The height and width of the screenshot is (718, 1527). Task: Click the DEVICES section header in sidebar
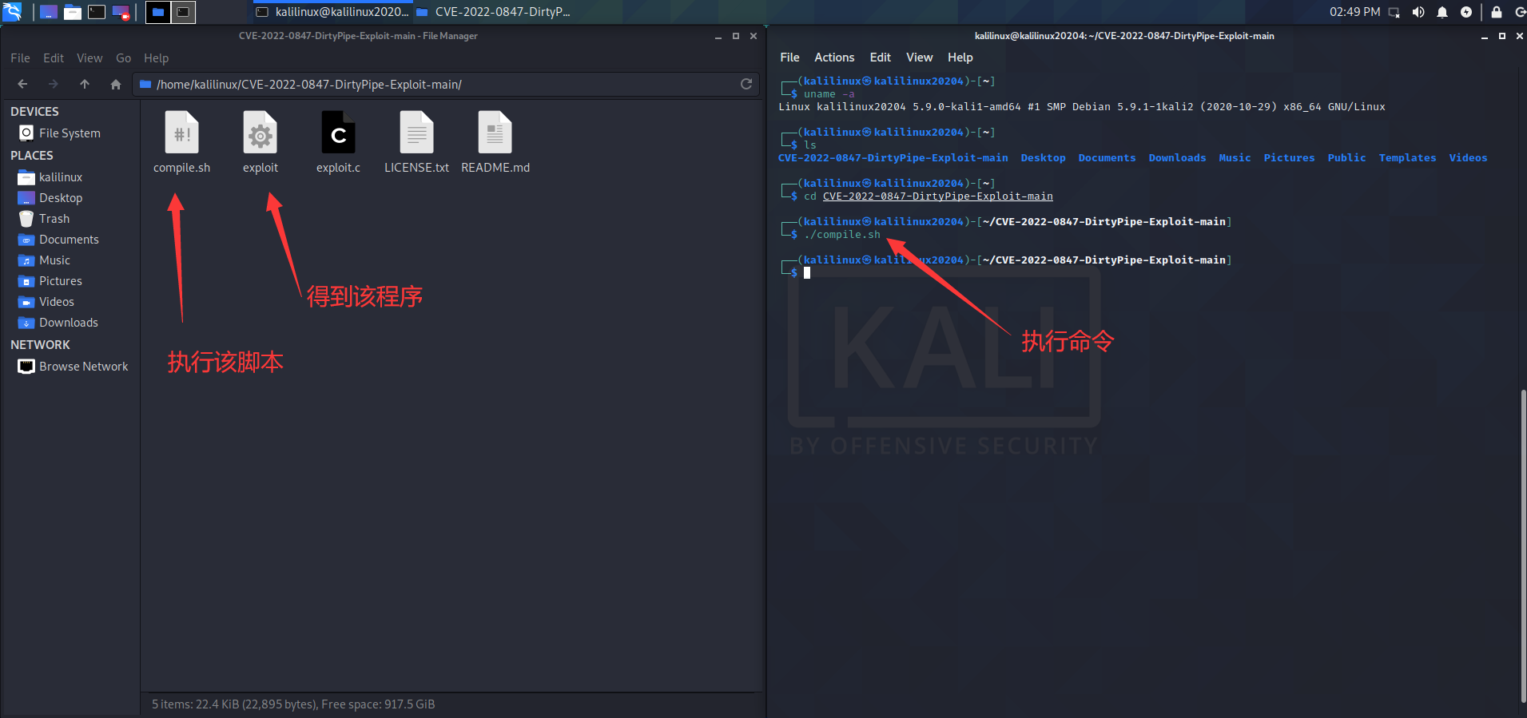tap(34, 112)
